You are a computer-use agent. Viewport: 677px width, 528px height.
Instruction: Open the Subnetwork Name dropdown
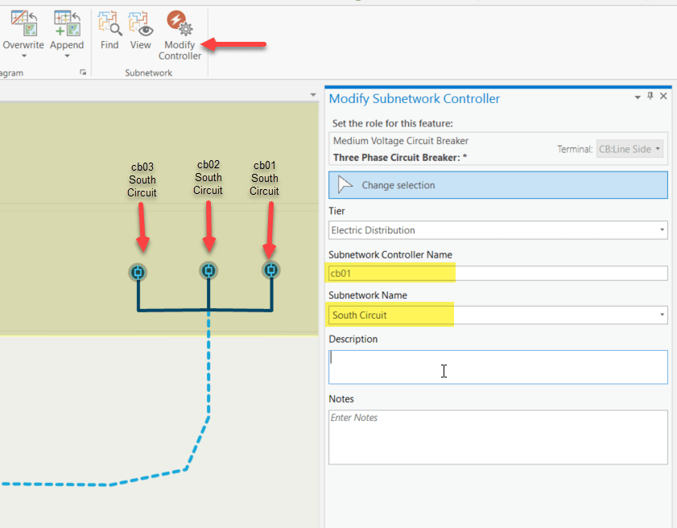pyautogui.click(x=663, y=315)
